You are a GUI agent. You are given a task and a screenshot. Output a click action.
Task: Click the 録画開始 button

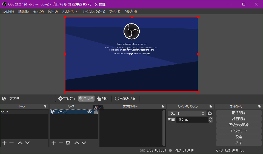pyautogui.click(x=239, y=119)
